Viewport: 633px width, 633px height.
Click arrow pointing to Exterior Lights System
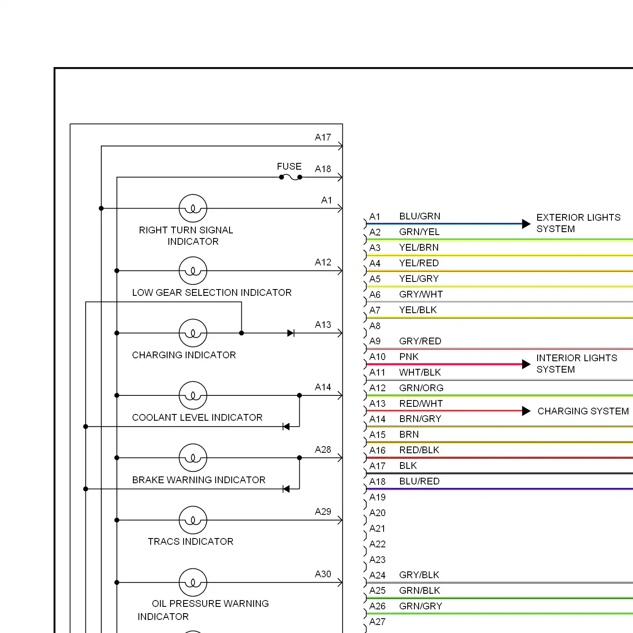[526, 224]
